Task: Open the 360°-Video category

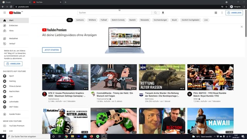Action: click(14, 107)
